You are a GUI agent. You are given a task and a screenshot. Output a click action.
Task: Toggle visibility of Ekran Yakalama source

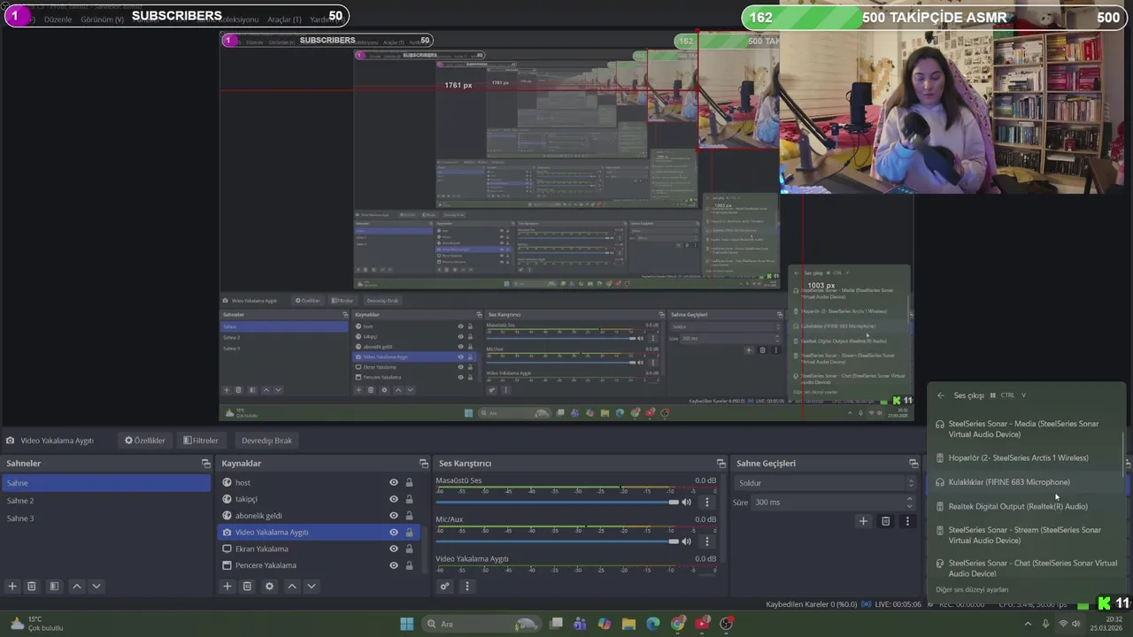click(394, 549)
